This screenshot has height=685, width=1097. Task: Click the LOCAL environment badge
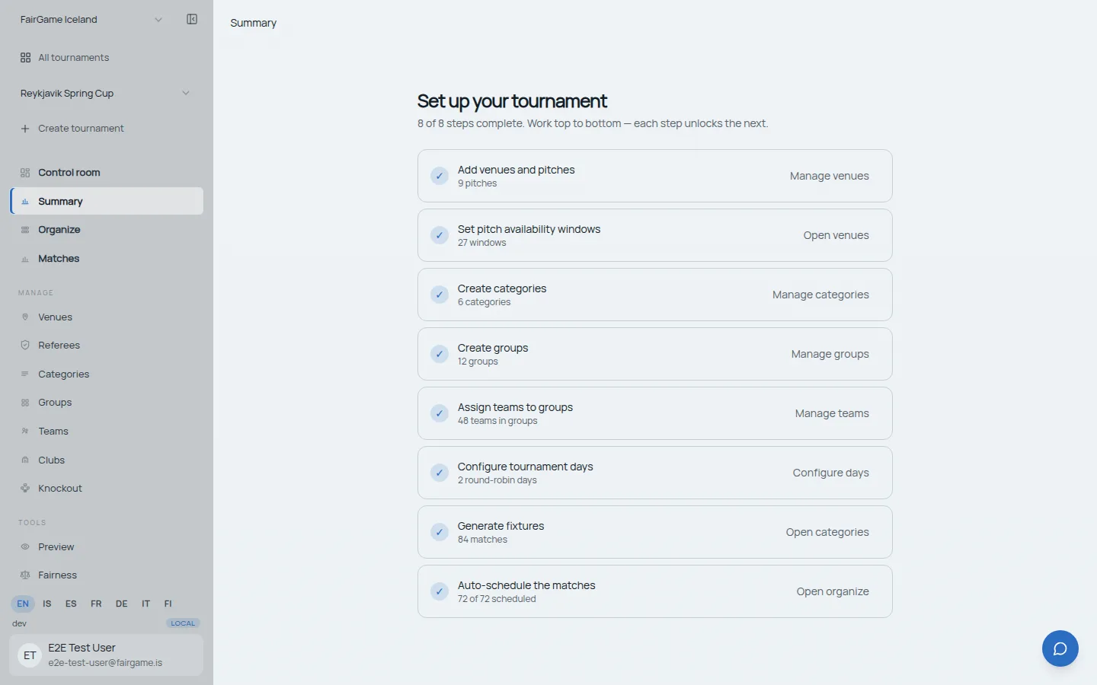click(183, 623)
